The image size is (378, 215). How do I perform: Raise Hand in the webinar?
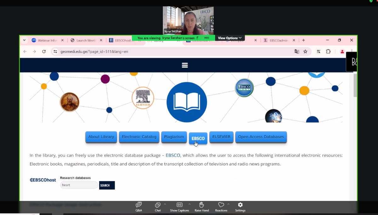pyautogui.click(x=202, y=207)
